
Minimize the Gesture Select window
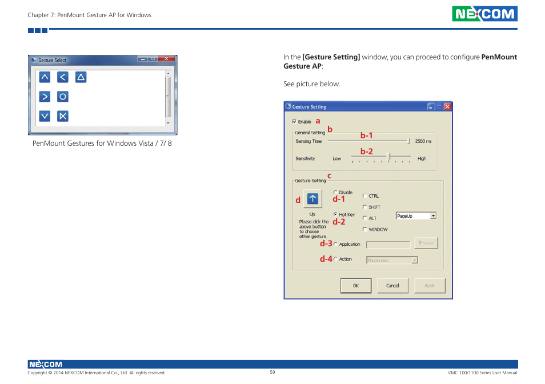[x=142, y=59]
